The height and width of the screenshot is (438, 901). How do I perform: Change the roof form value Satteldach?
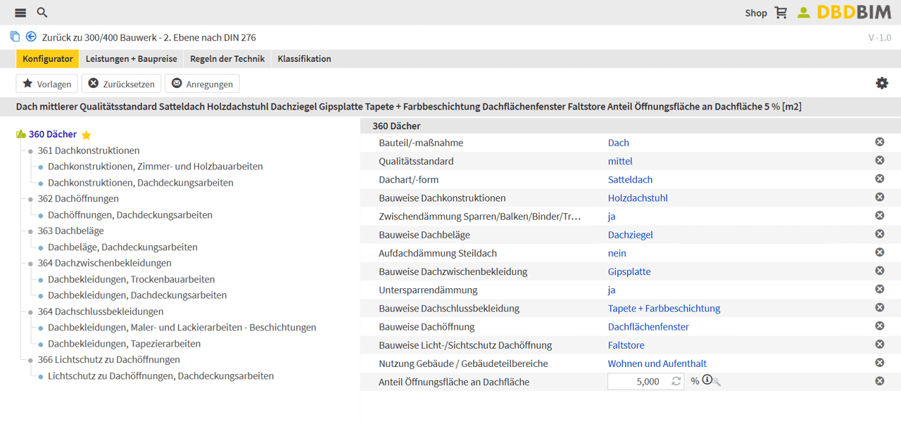pyautogui.click(x=630, y=179)
